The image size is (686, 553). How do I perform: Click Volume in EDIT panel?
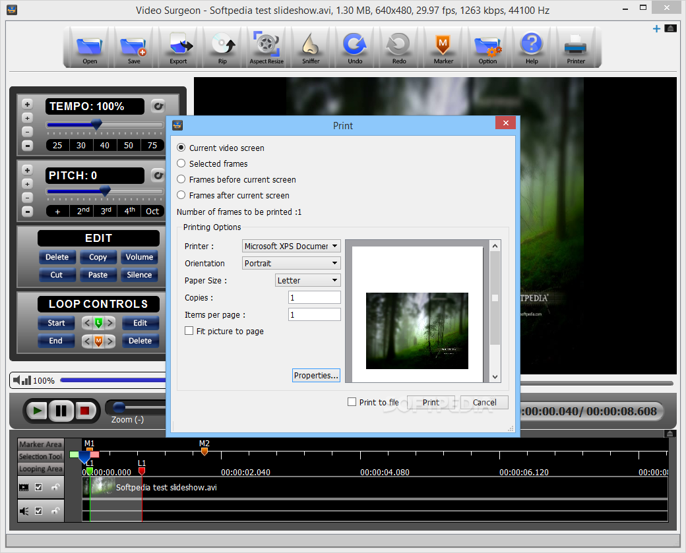(x=139, y=257)
